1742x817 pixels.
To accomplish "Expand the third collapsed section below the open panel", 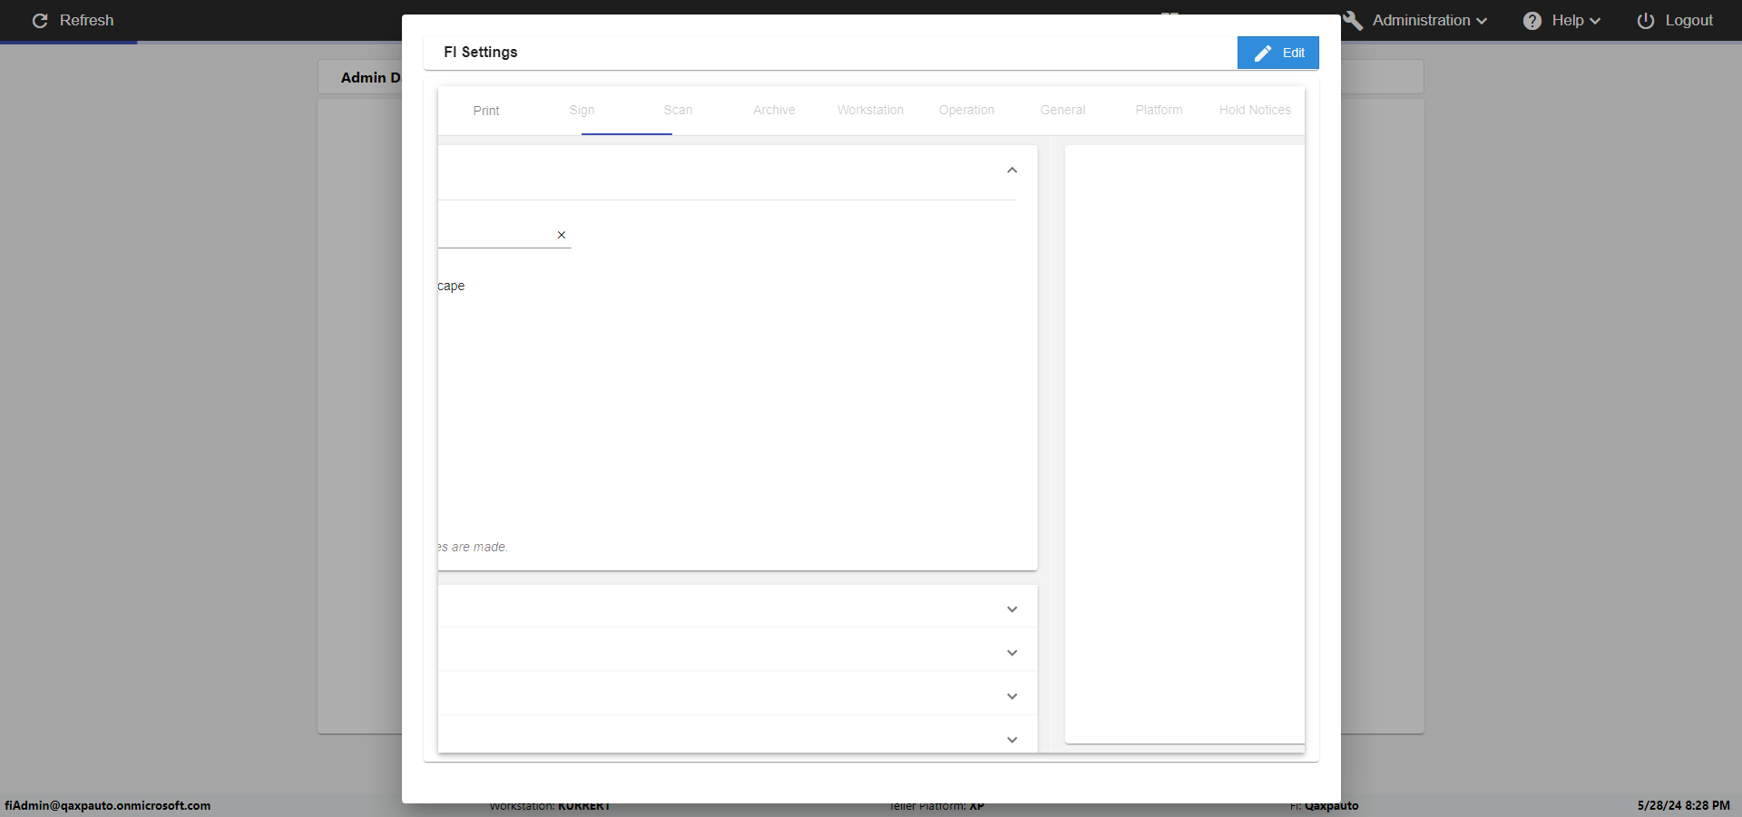I will [x=1013, y=696].
